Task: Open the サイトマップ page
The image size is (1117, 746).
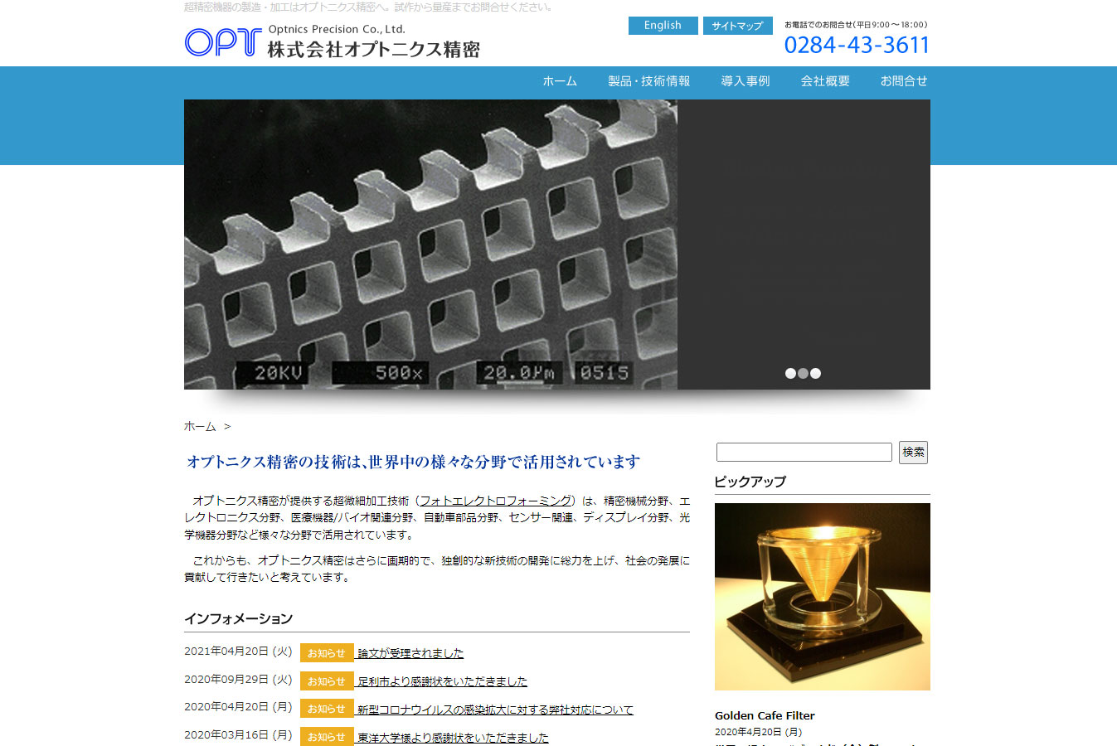Action: click(737, 26)
